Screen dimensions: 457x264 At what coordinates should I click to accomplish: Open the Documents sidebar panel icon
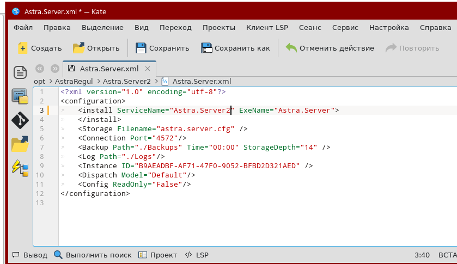tap(20, 72)
